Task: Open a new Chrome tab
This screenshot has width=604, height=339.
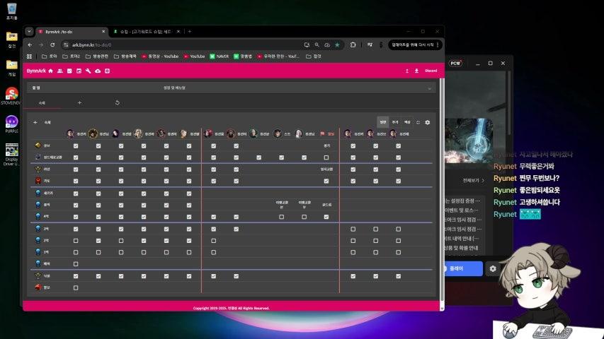Action: pos(190,32)
